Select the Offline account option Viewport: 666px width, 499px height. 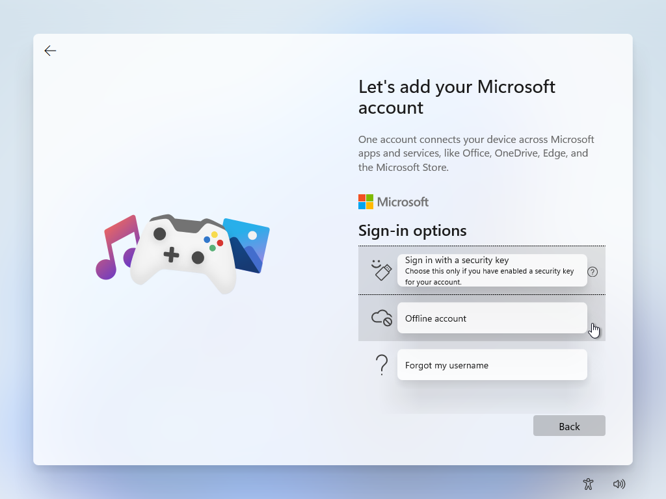pos(492,318)
